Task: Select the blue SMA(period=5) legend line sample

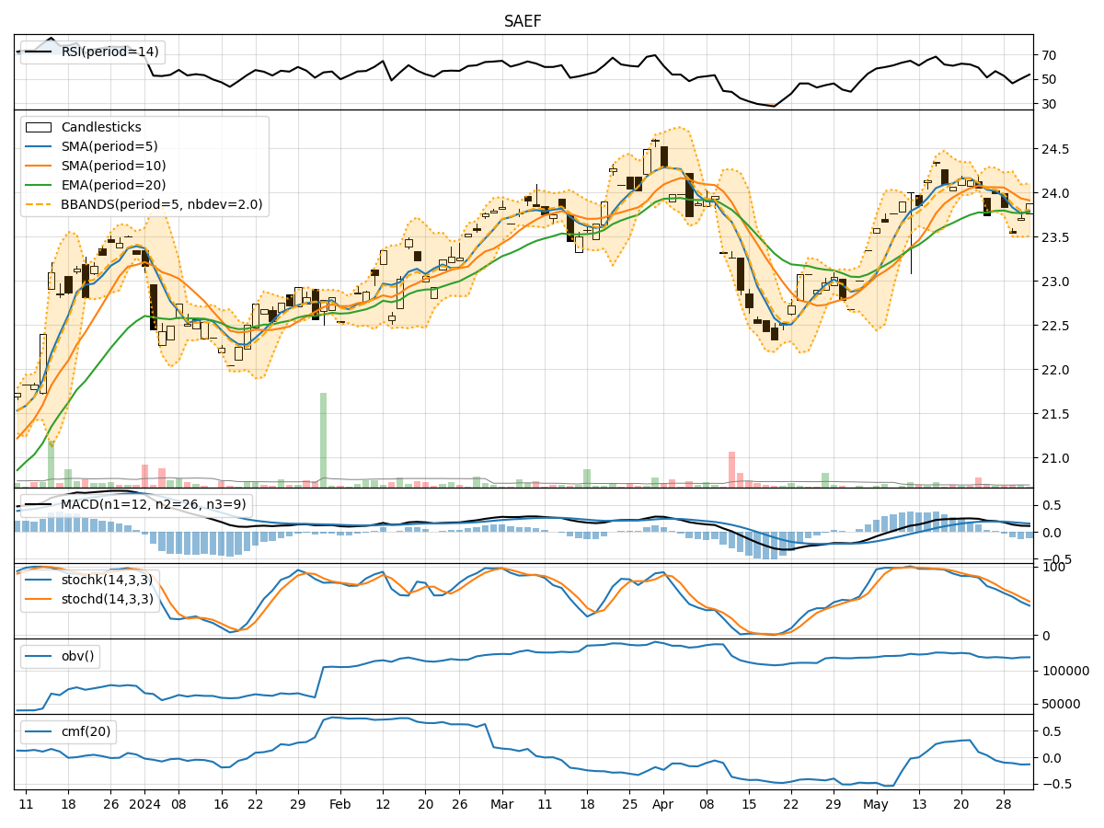Action: tap(39, 147)
